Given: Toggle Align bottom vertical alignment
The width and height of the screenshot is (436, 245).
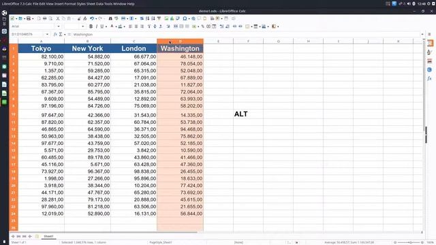Looking at the screenshot, I should click(x=161, y=27).
